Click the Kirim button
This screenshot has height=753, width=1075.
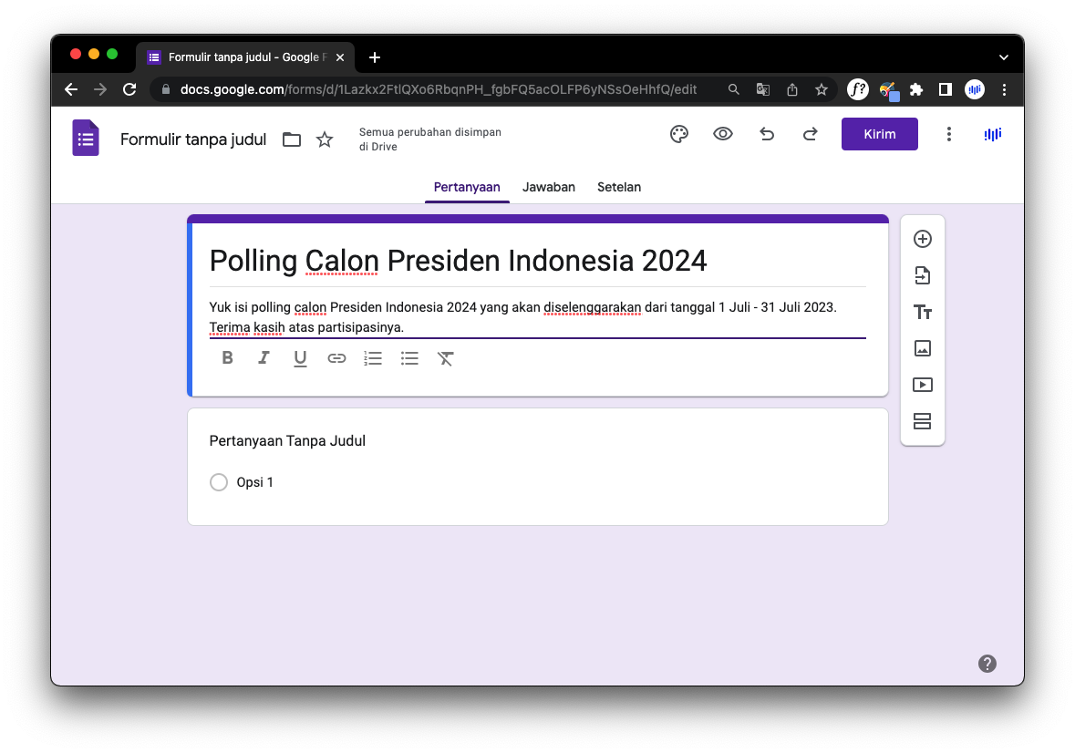tap(878, 134)
